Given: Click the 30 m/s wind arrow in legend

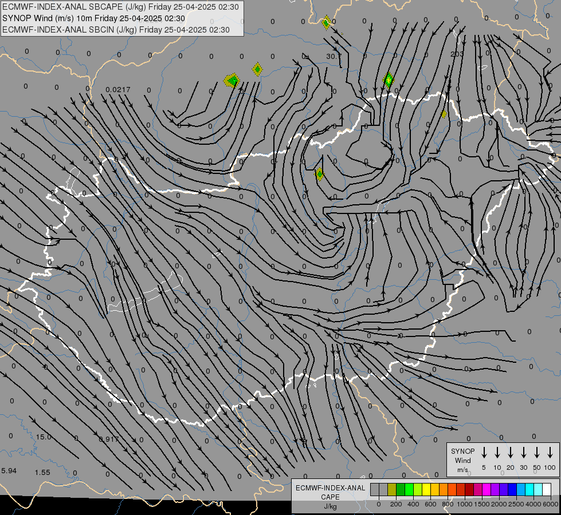Looking at the screenshot, I should point(523,453).
